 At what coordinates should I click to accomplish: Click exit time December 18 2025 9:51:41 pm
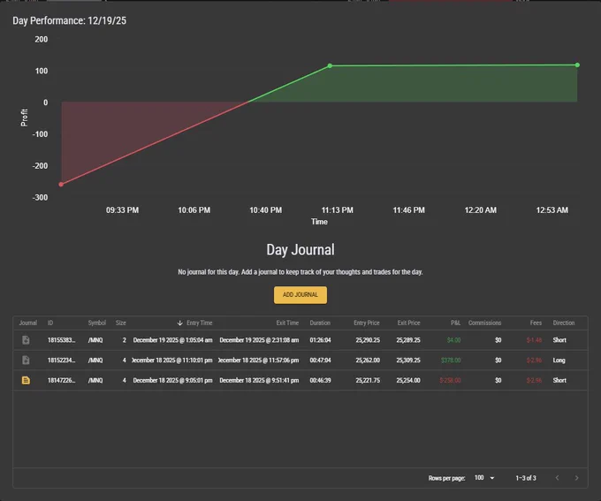(259, 380)
